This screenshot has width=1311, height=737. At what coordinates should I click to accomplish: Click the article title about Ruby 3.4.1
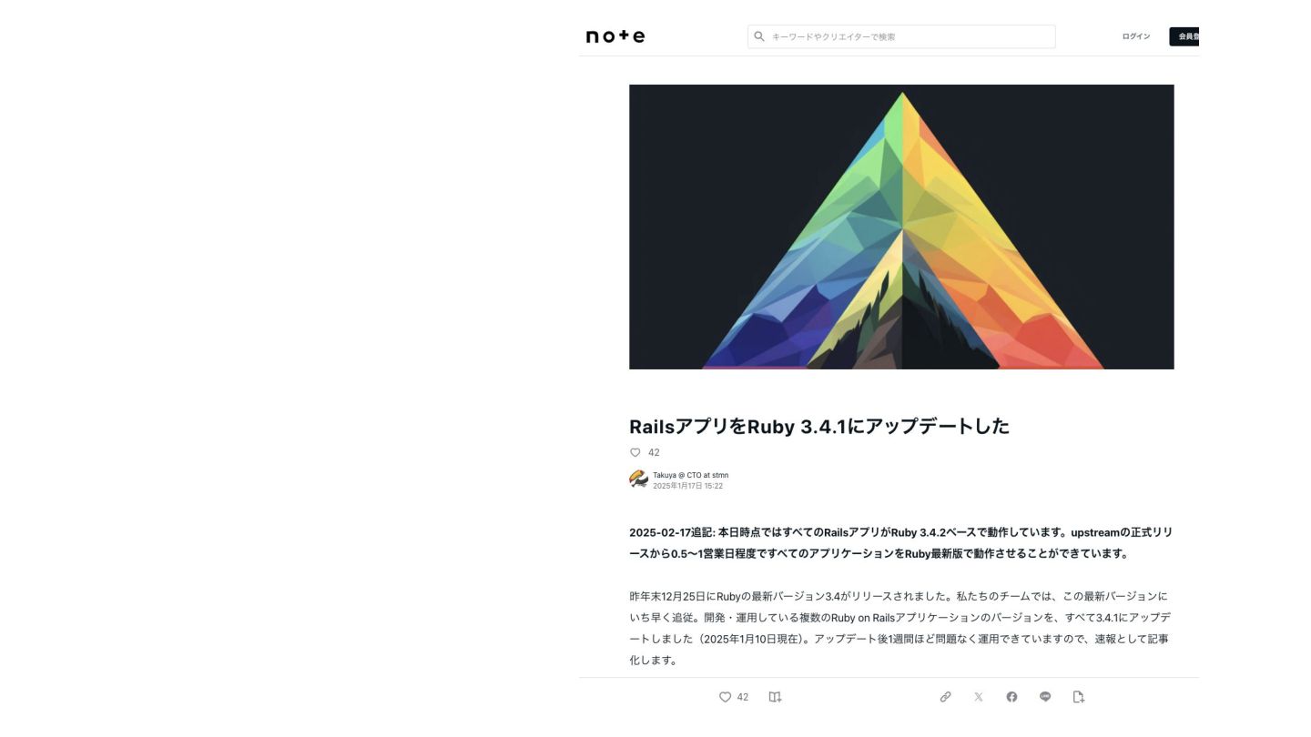point(819,426)
